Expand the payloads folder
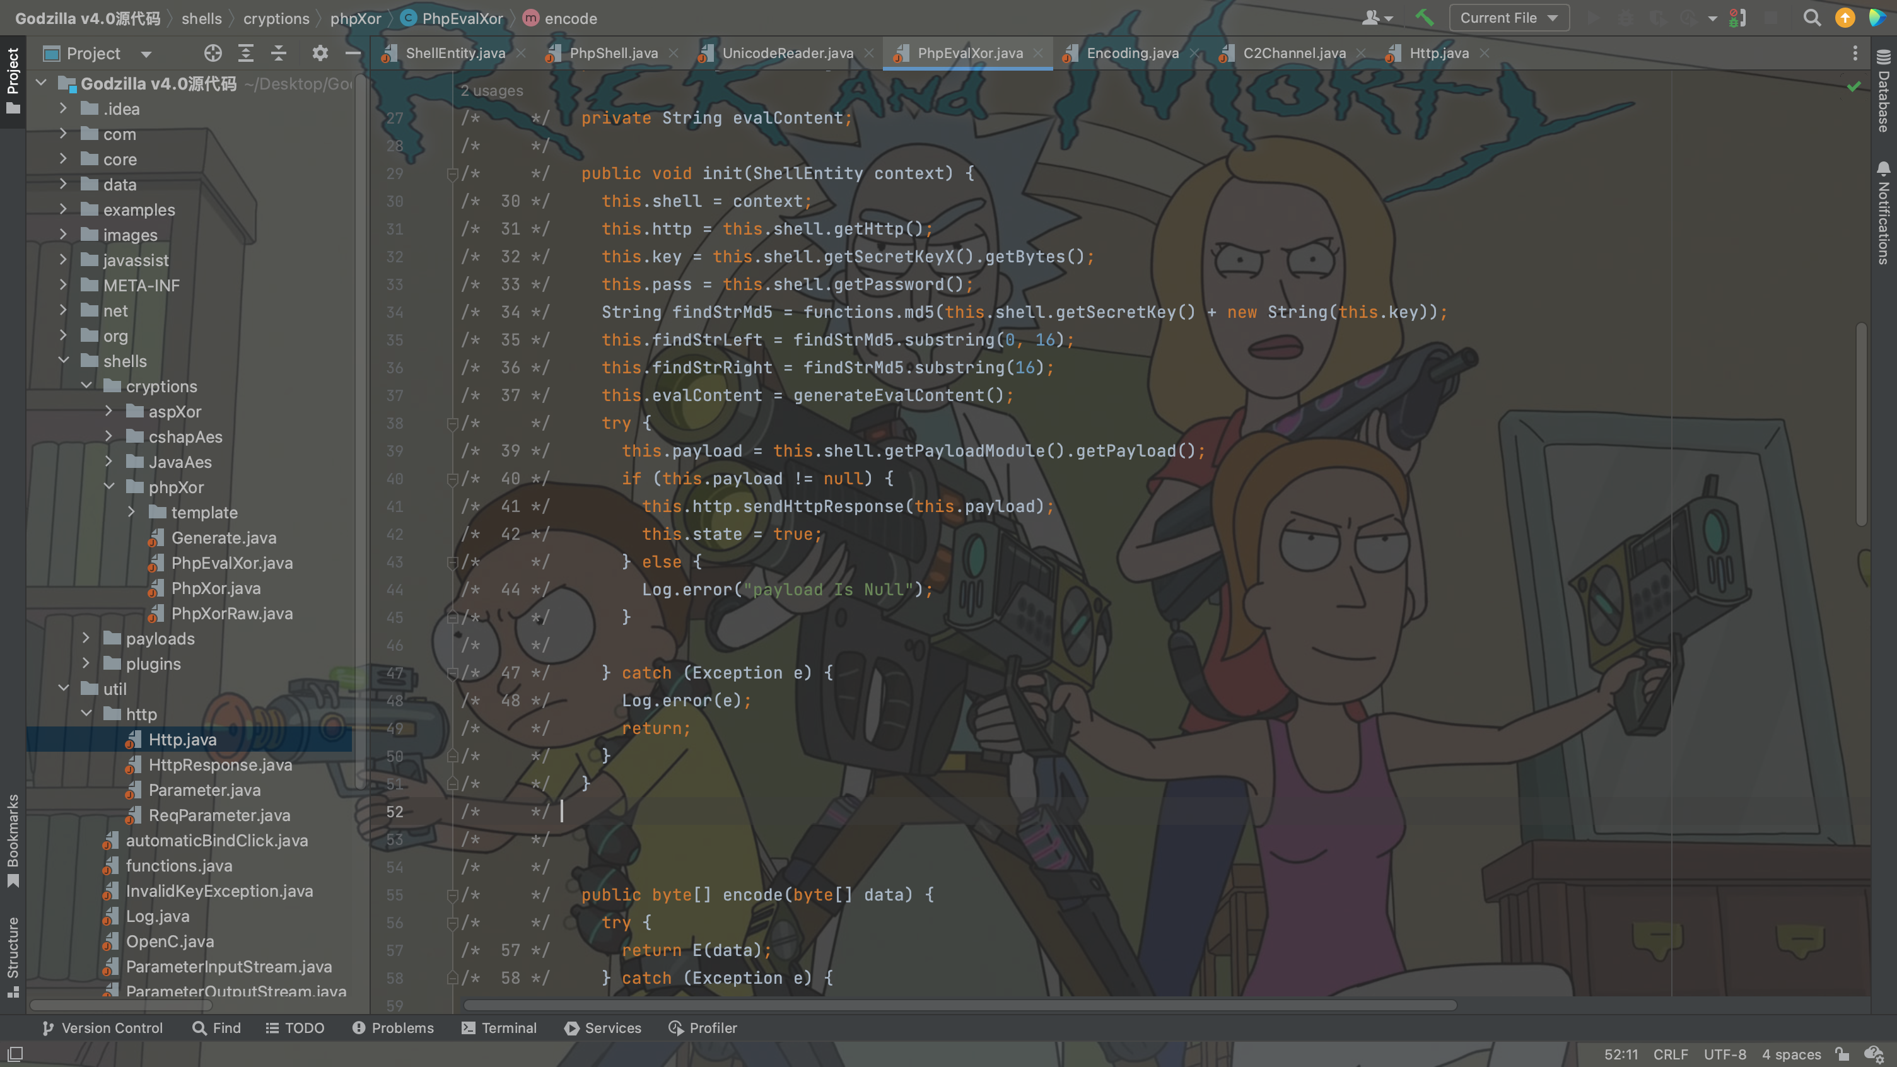Screen dimensions: 1897x1067 point(86,637)
